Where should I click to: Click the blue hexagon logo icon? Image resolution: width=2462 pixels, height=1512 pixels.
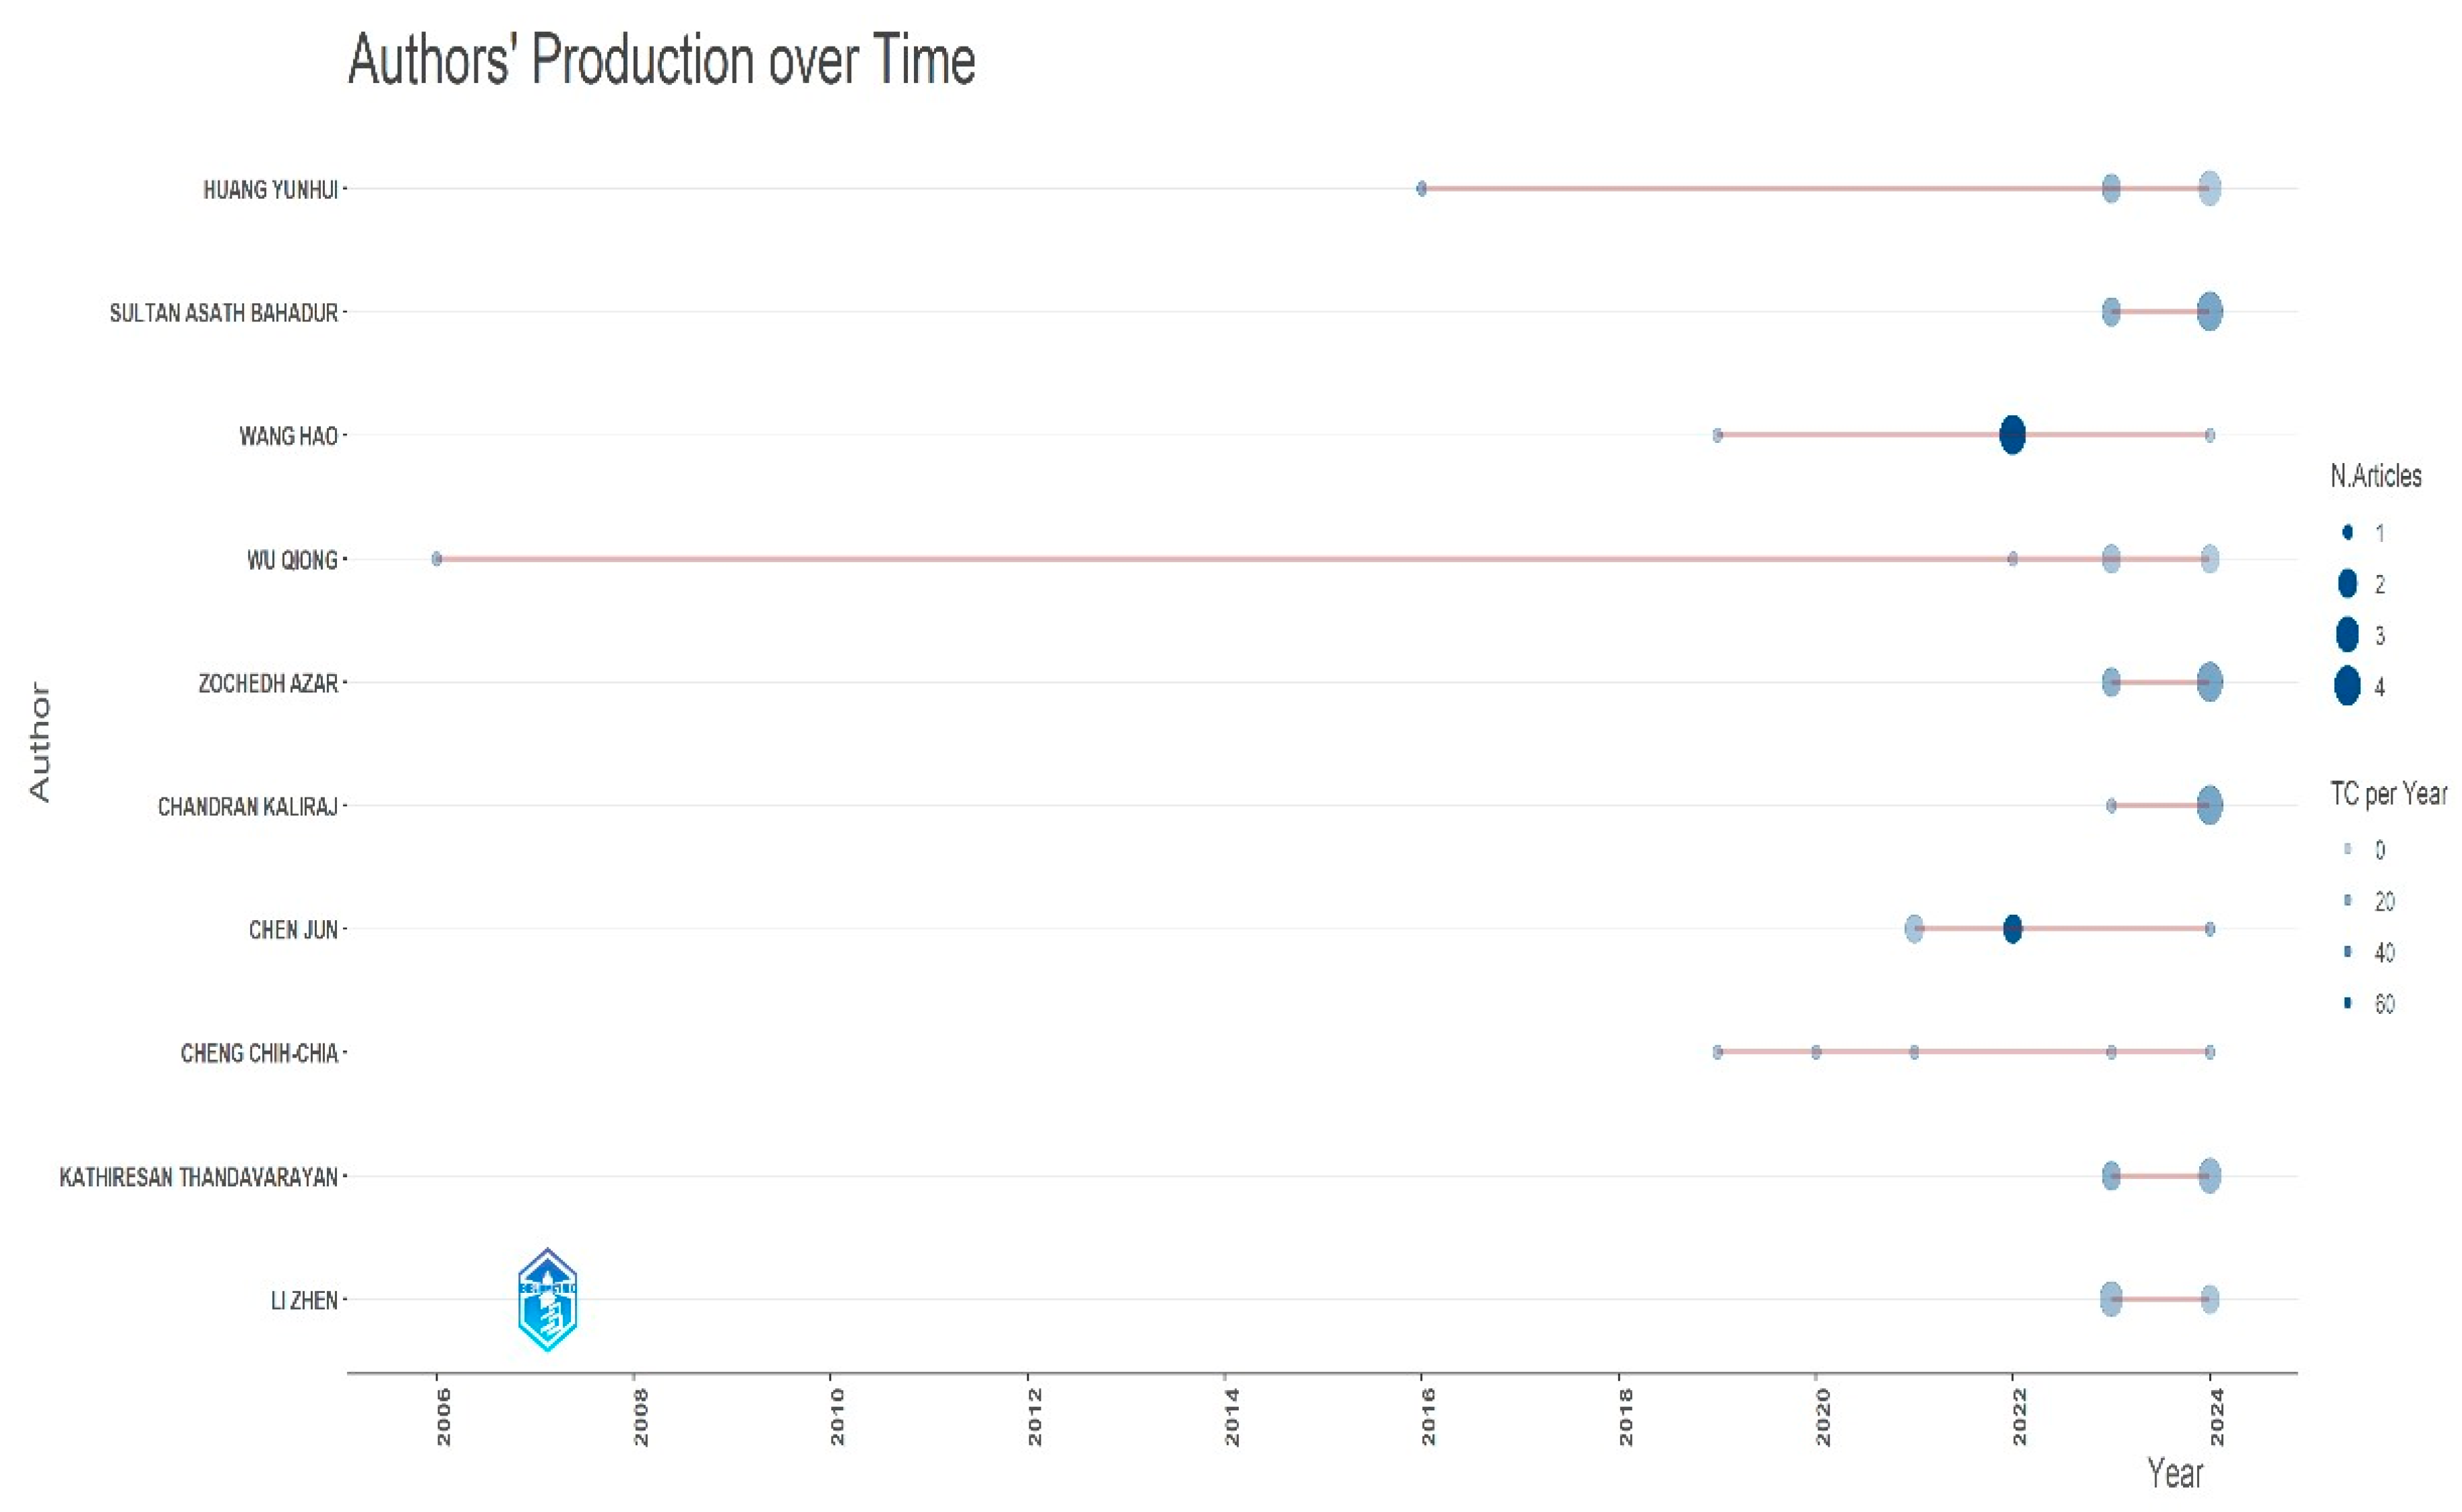tap(547, 1299)
